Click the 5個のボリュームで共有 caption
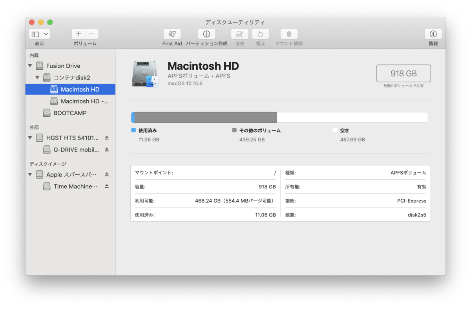The height and width of the screenshot is (309, 471). (x=403, y=86)
